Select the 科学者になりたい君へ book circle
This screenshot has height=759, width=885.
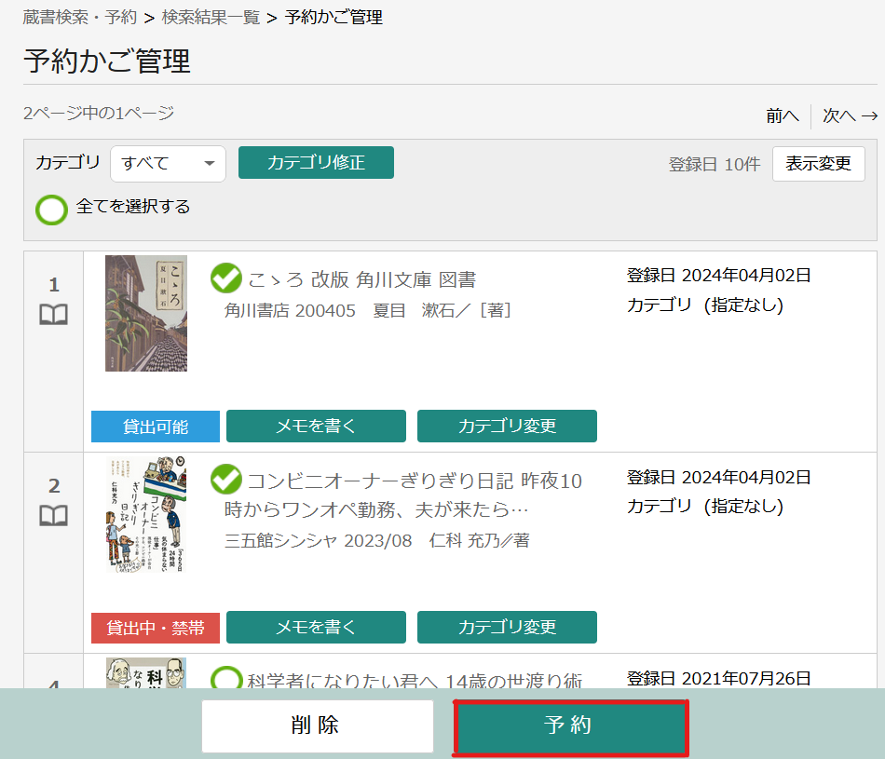click(225, 679)
